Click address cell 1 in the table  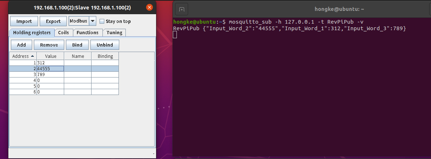(23, 63)
